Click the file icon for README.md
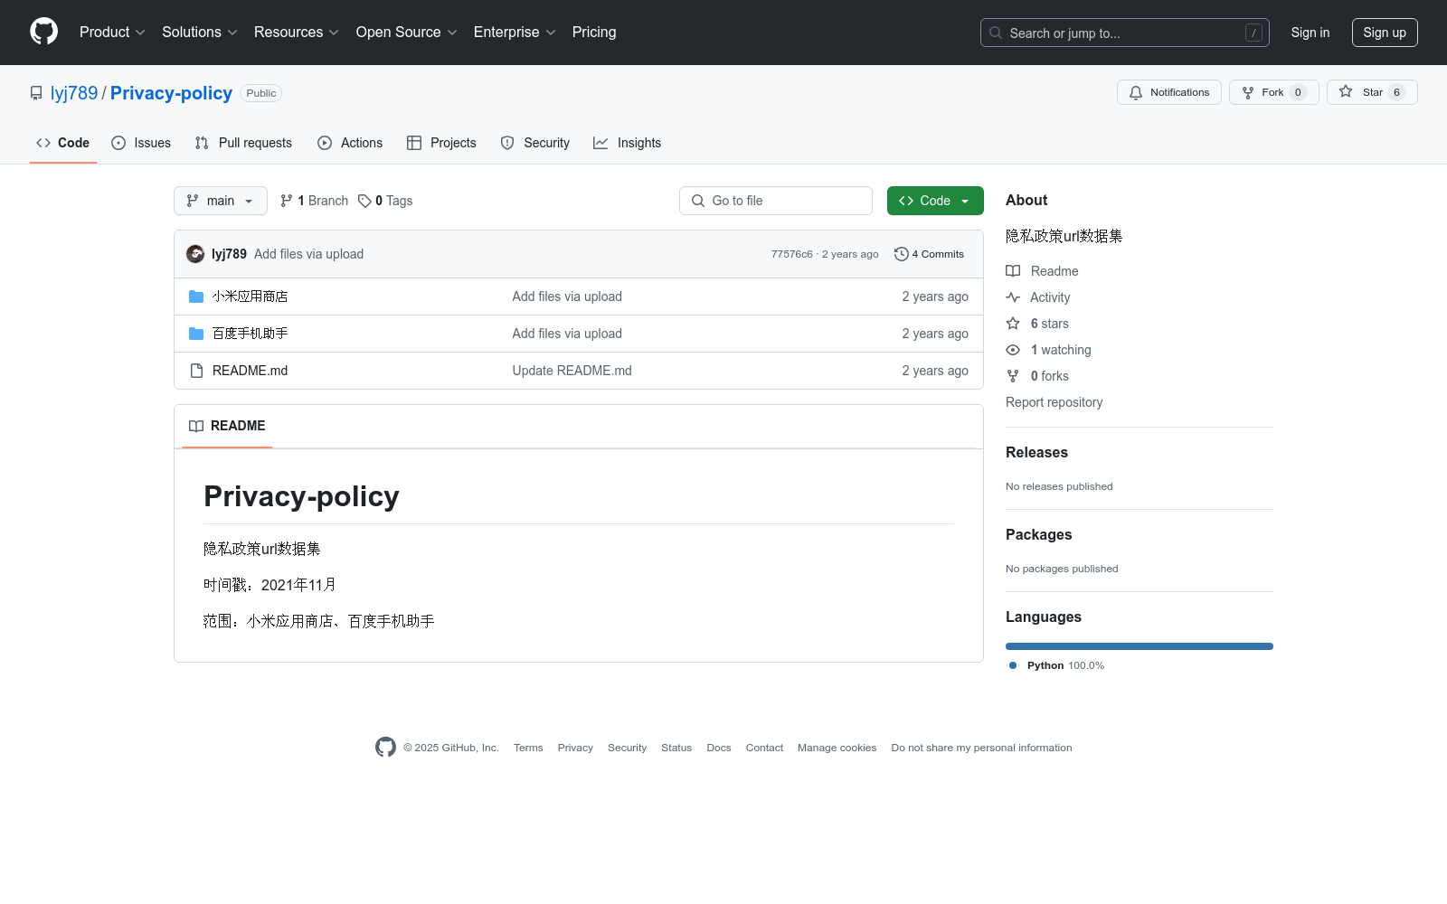This screenshot has width=1447, height=904. (x=196, y=371)
